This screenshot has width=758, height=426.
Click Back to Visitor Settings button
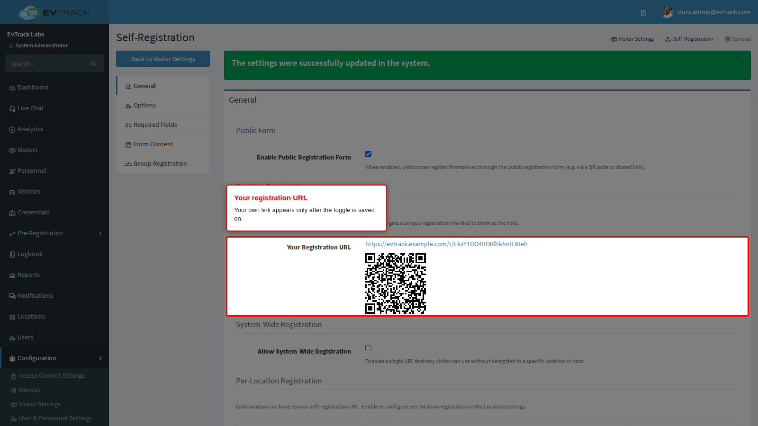[163, 59]
